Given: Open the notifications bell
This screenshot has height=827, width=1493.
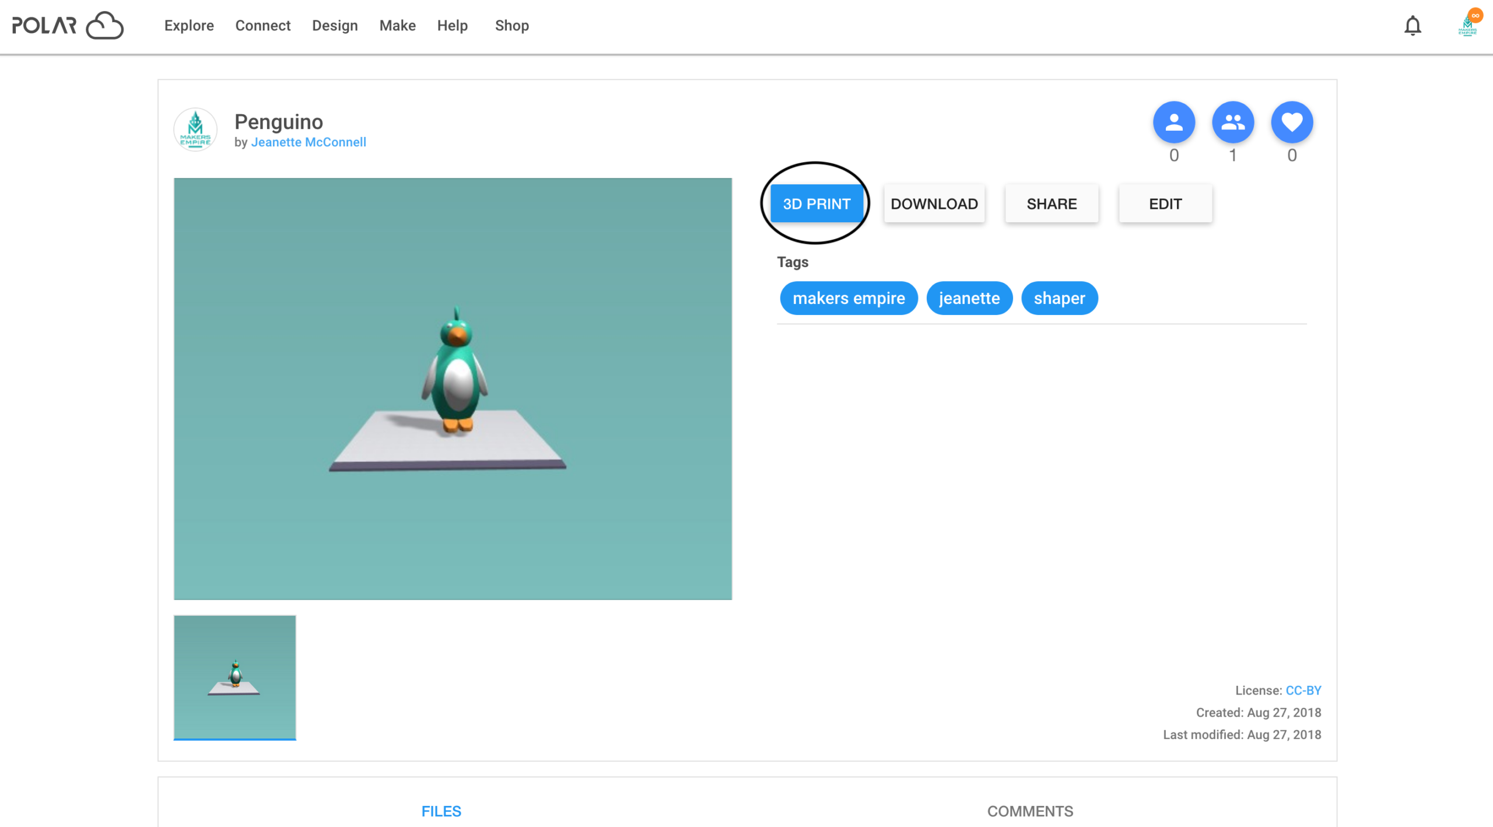Looking at the screenshot, I should pos(1412,26).
